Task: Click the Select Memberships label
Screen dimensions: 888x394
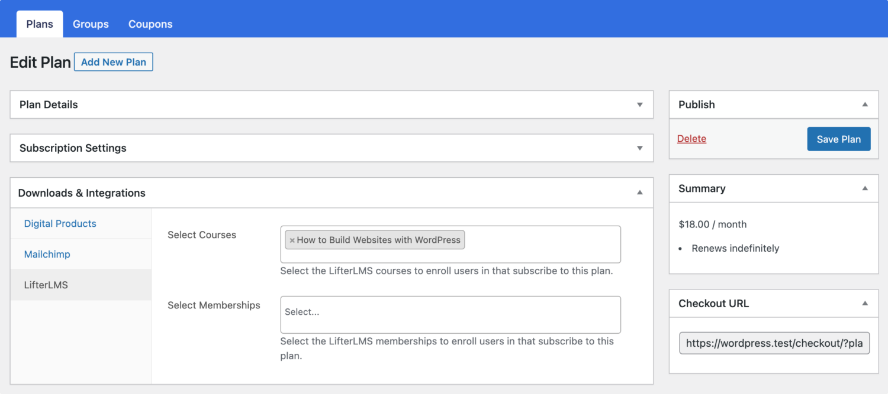Action: coord(214,305)
